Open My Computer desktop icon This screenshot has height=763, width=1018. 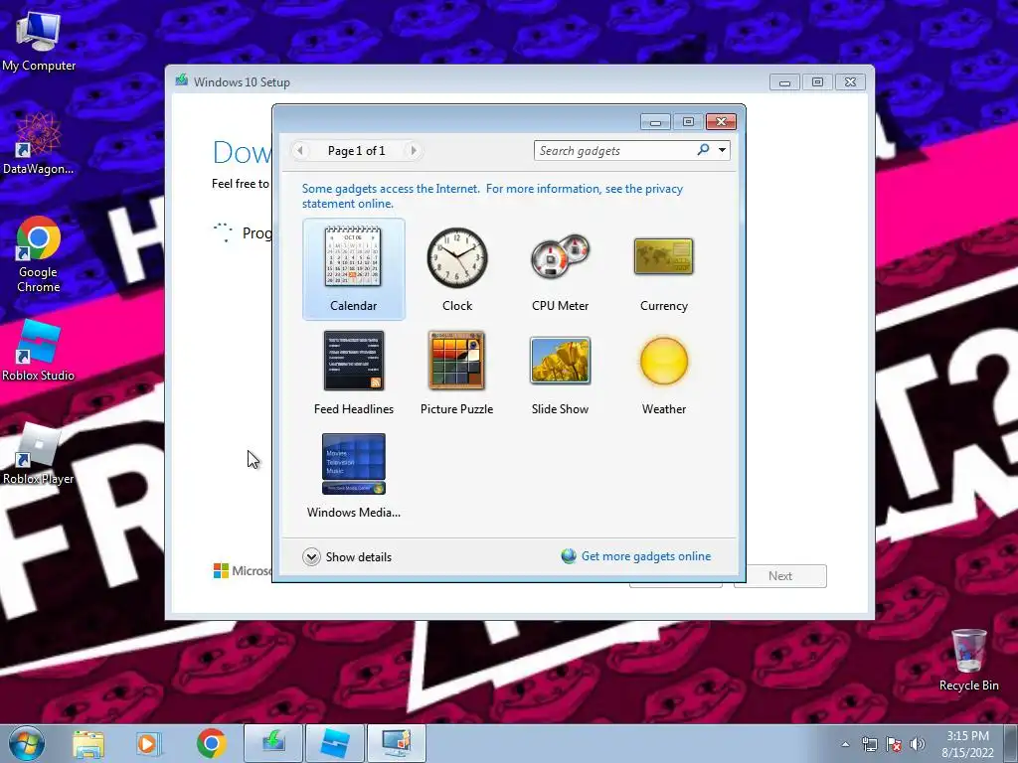pyautogui.click(x=39, y=42)
